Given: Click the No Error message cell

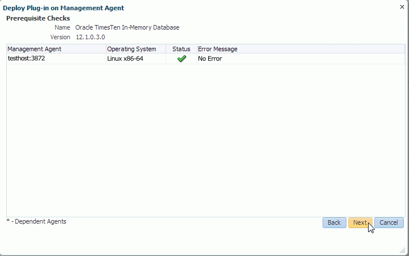Looking at the screenshot, I should coord(210,59).
